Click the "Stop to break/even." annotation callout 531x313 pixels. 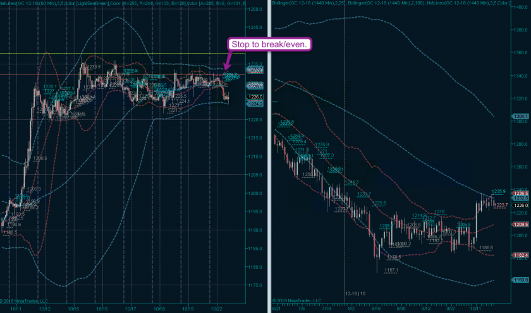[268, 44]
